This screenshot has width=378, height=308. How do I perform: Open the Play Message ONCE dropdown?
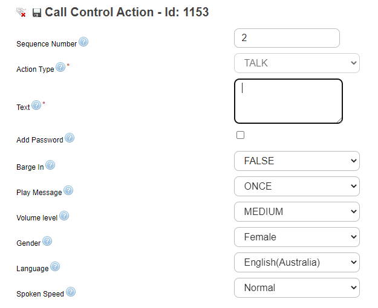[x=296, y=187]
